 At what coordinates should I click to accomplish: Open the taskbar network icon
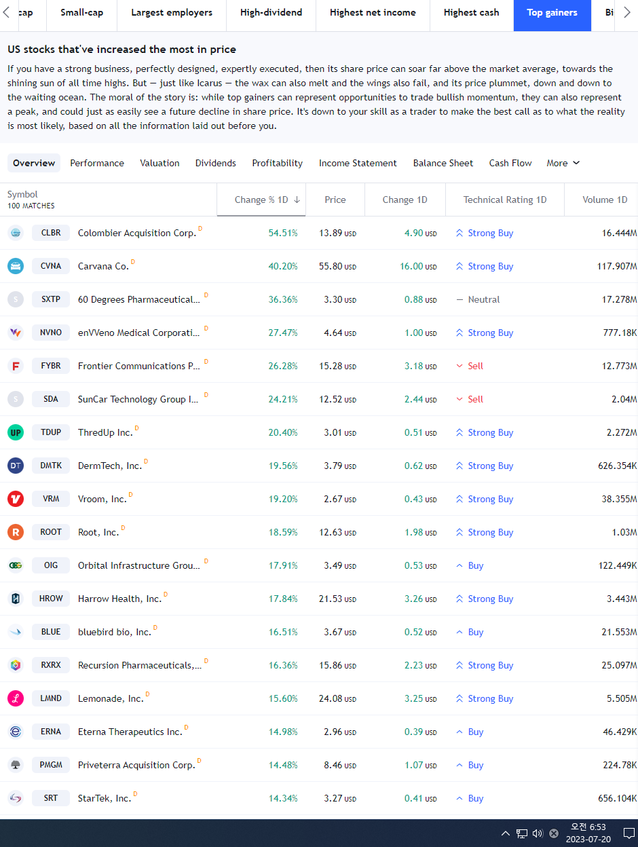pyautogui.click(x=522, y=833)
